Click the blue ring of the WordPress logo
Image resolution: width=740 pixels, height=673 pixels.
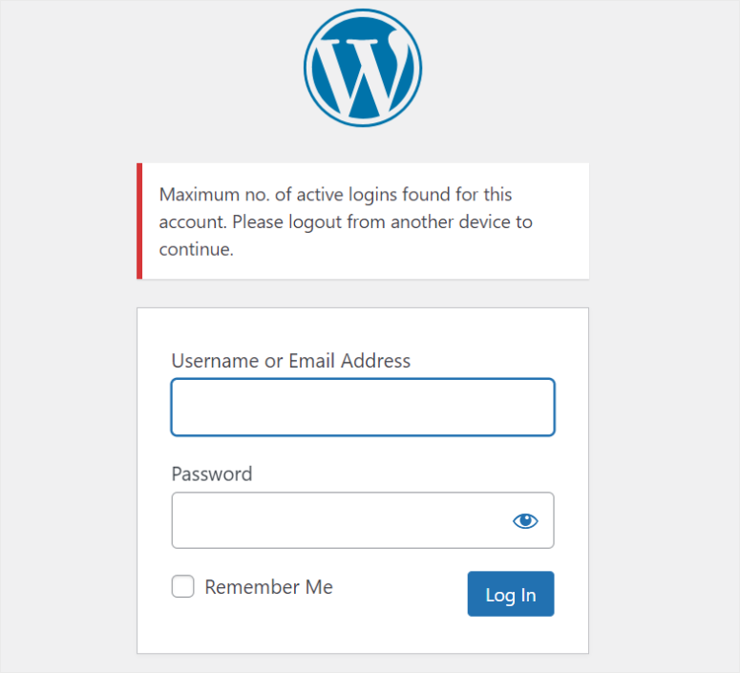[x=311, y=69]
